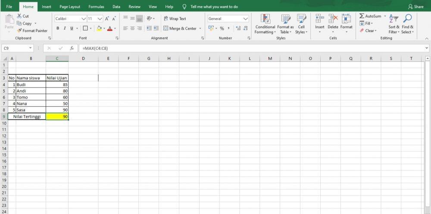The width and height of the screenshot is (431, 214).
Task: Open the General number format dropdown
Action: pyautogui.click(x=246, y=19)
